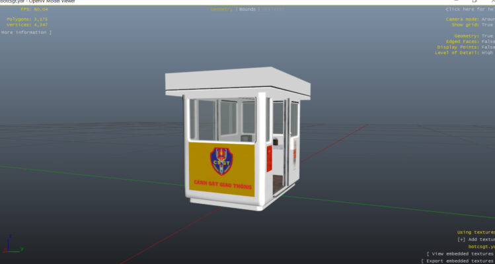Click the white roof of the booth model

(x=238, y=79)
